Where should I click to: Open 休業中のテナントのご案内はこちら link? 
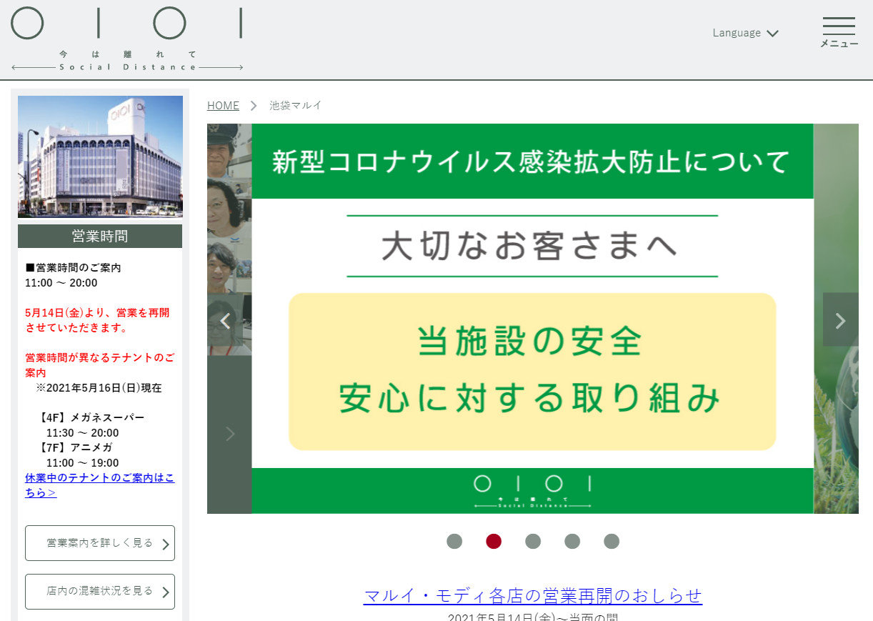pos(99,485)
